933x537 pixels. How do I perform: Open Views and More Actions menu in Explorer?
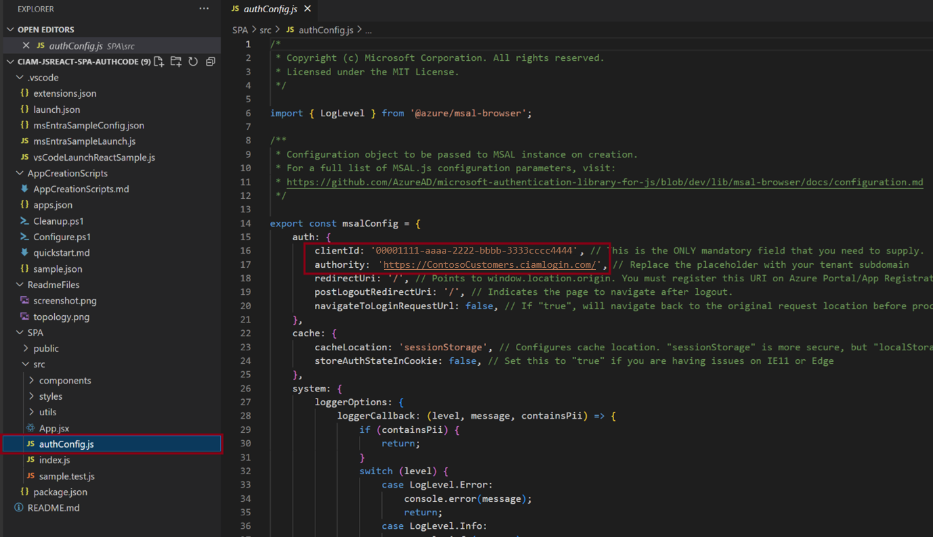pos(204,8)
